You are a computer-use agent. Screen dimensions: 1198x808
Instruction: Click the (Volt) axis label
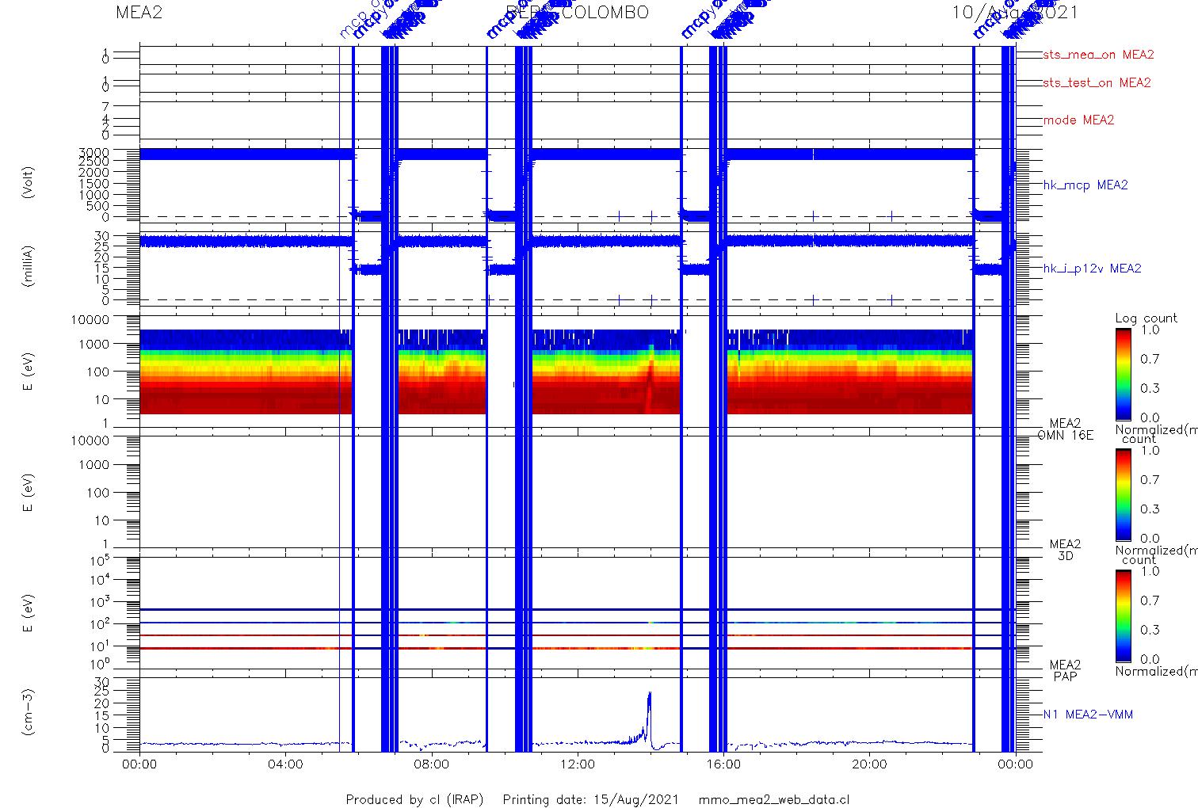pyautogui.click(x=29, y=182)
